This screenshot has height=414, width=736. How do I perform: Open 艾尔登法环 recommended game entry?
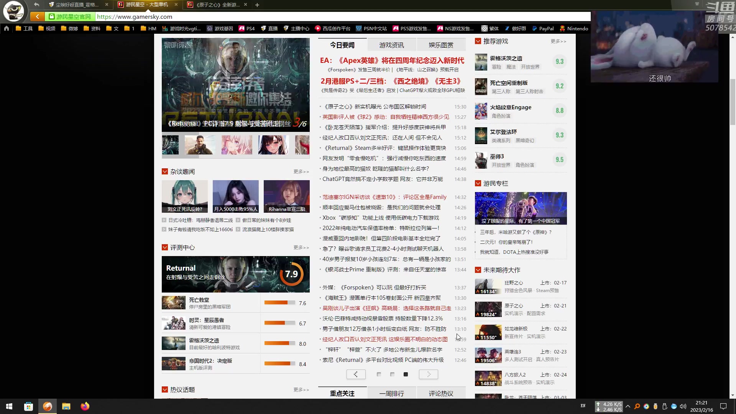coord(521,135)
